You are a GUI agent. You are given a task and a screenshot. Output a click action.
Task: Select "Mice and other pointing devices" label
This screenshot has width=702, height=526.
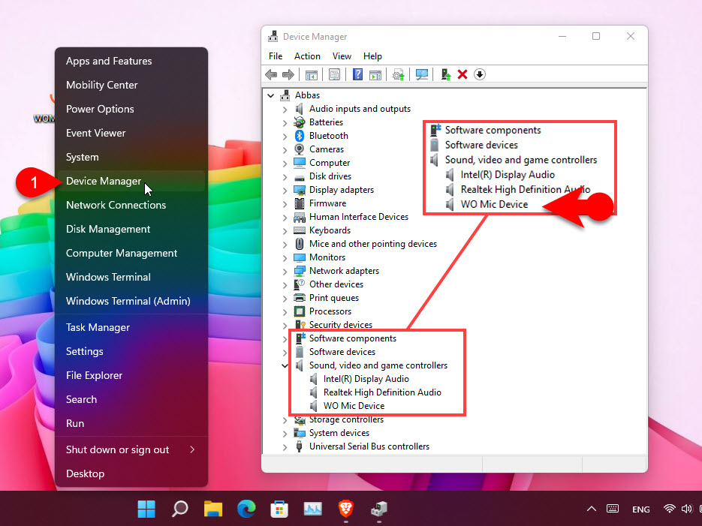pyautogui.click(x=373, y=244)
